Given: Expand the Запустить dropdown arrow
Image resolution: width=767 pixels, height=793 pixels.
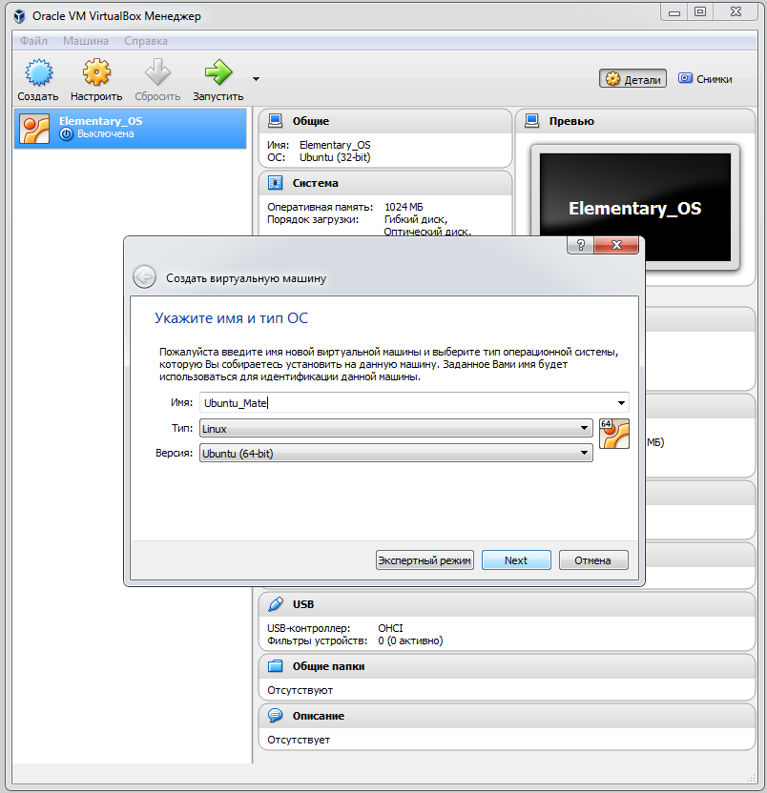Looking at the screenshot, I should pos(257,79).
